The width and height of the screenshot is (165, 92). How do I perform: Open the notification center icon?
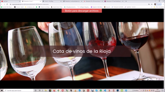(162, 90)
